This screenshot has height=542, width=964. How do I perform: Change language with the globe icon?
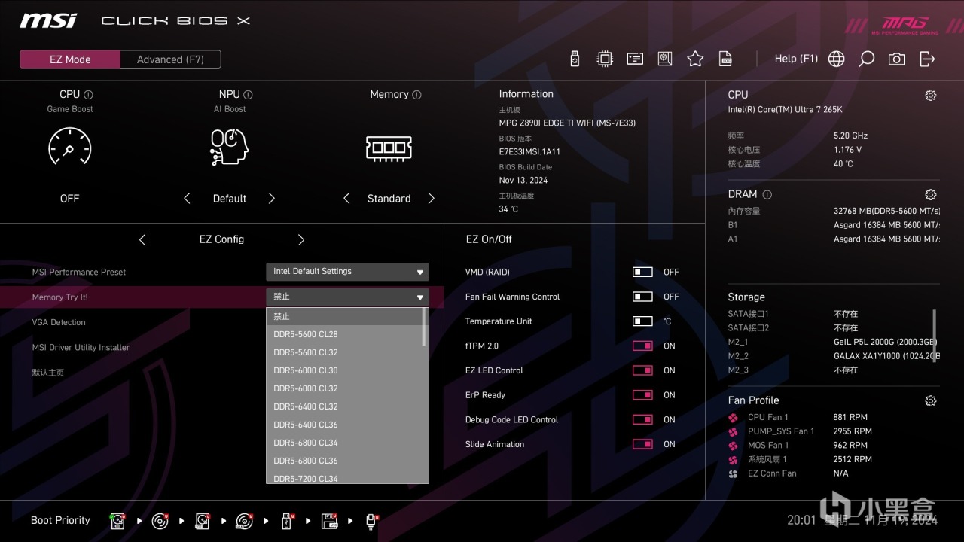836,59
